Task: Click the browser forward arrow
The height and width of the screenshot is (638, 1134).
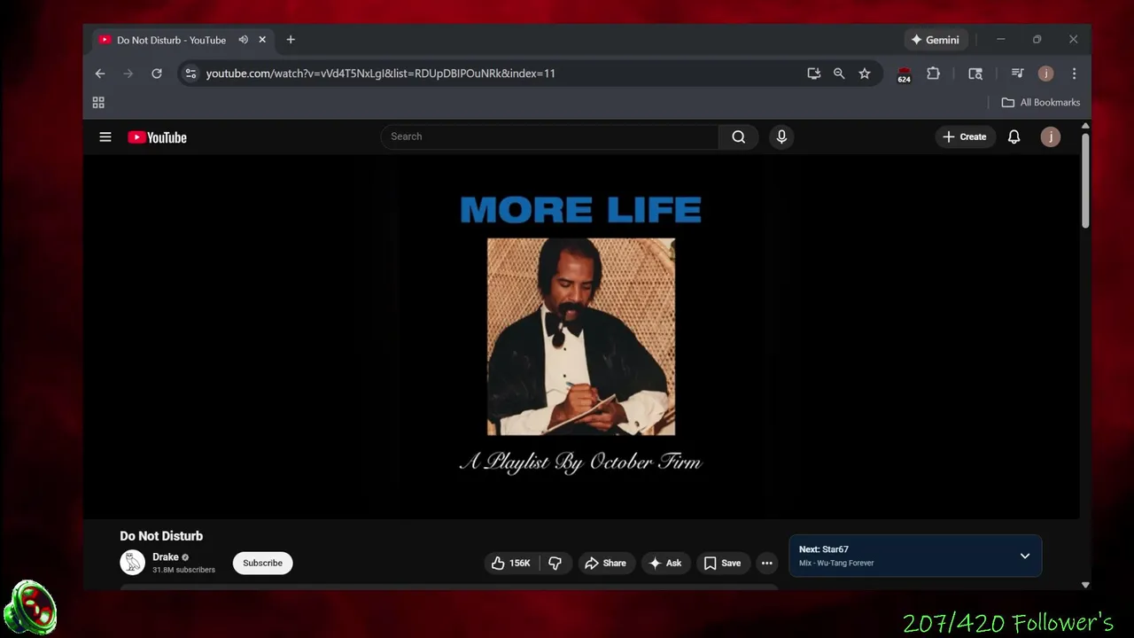Action: [128, 74]
